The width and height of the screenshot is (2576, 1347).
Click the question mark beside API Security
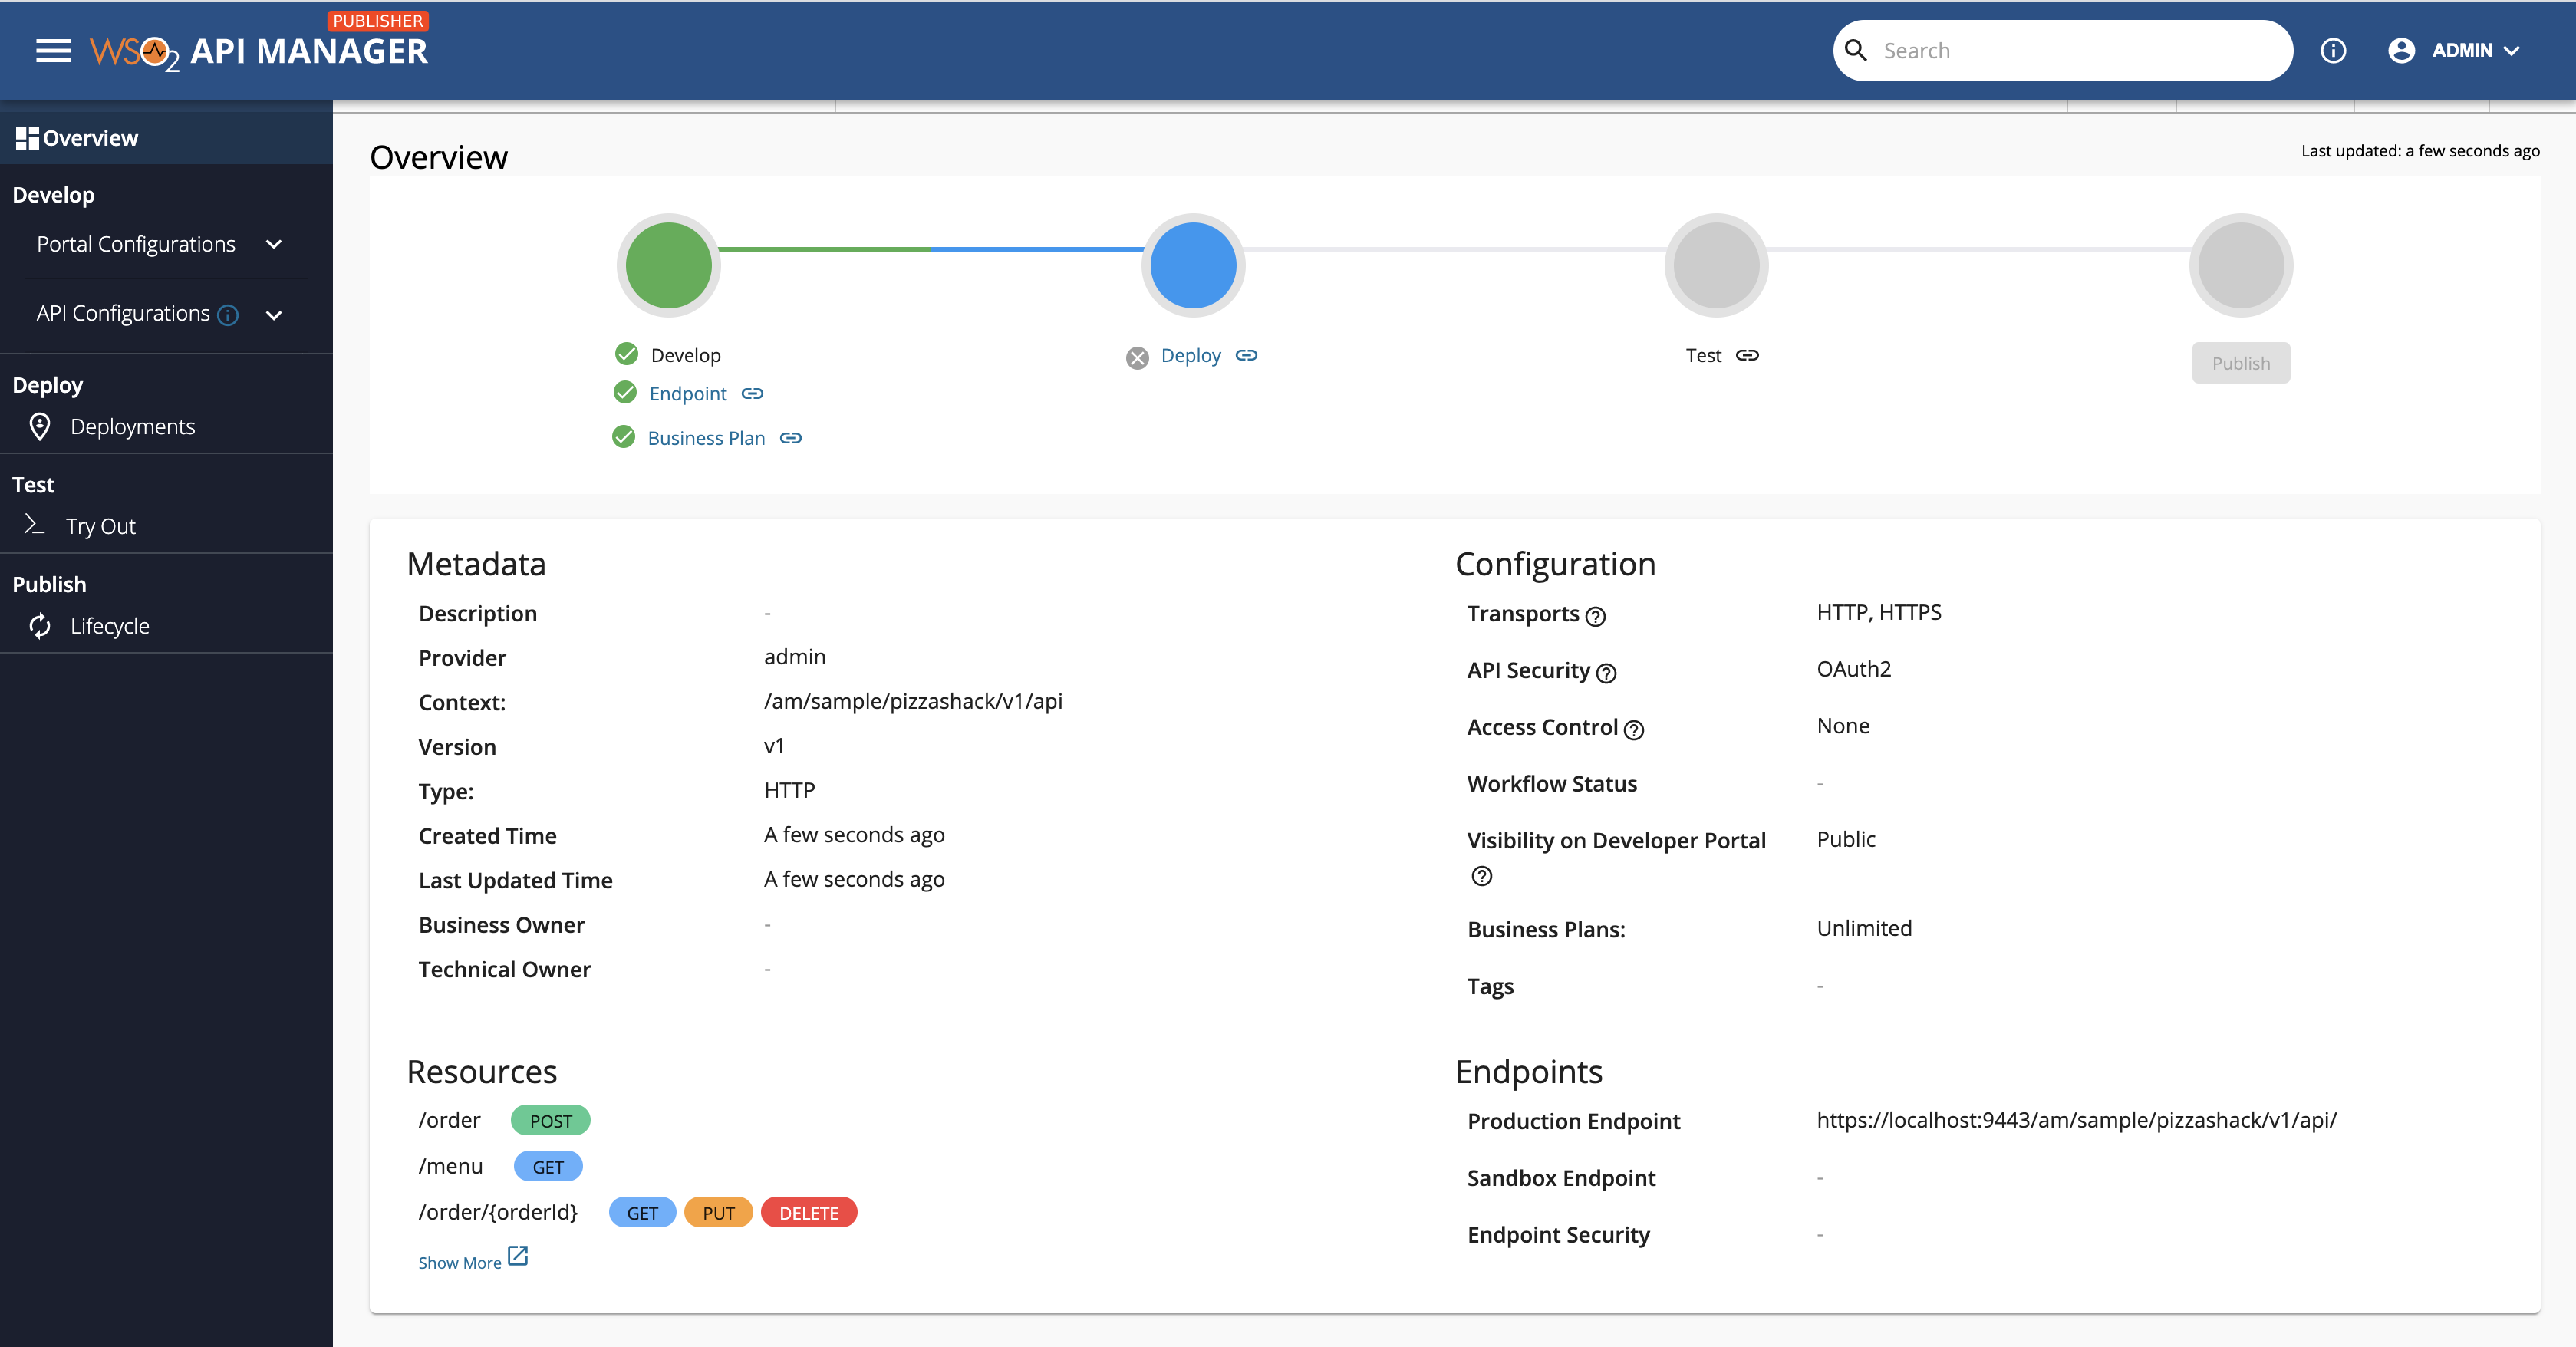click(x=1607, y=673)
